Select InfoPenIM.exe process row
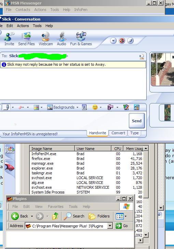 (x=87, y=154)
